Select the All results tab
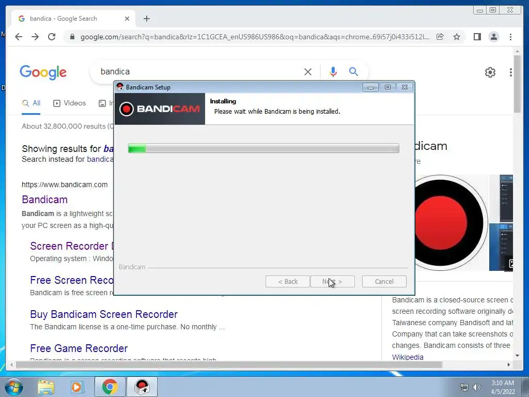 pos(31,103)
